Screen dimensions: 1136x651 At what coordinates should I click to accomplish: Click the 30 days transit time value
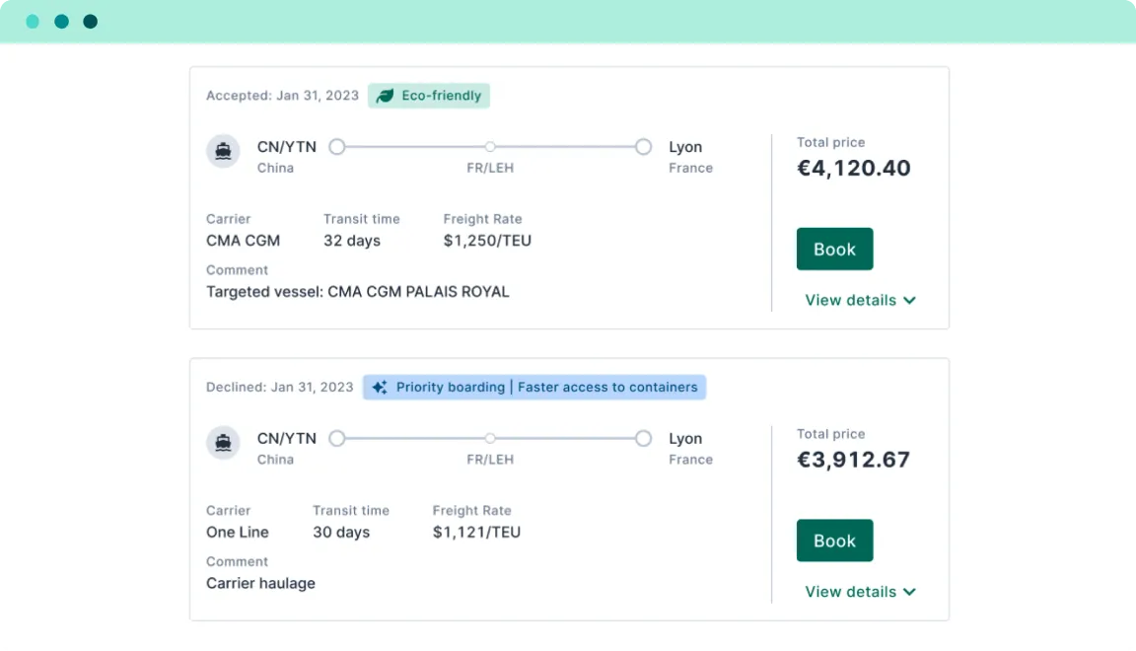(341, 532)
